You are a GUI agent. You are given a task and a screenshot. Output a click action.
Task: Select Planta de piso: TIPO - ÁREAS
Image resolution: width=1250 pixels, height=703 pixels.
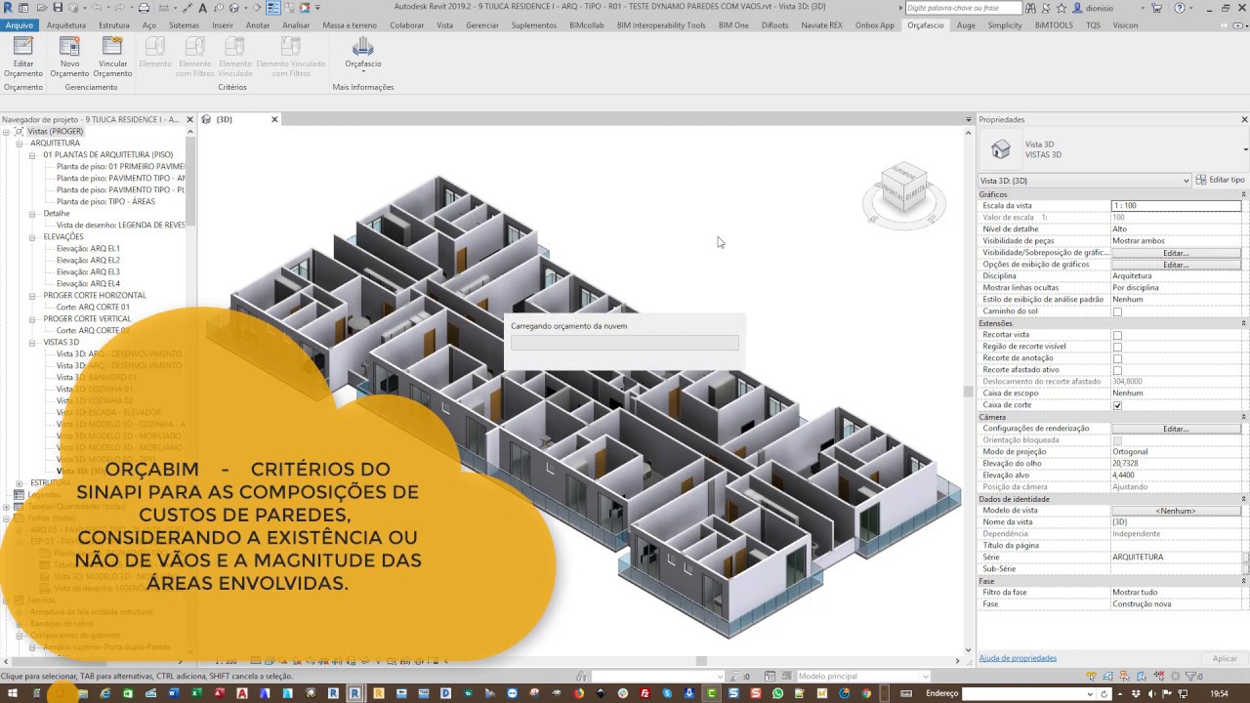pos(105,201)
